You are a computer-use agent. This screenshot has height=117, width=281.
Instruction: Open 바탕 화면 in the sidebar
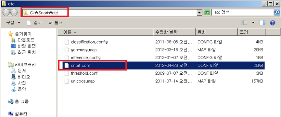tap(27, 46)
